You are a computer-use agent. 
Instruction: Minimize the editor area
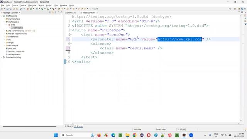[x=239, y=12]
